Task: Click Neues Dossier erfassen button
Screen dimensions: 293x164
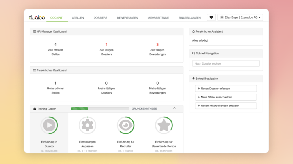Action: click(x=226, y=89)
